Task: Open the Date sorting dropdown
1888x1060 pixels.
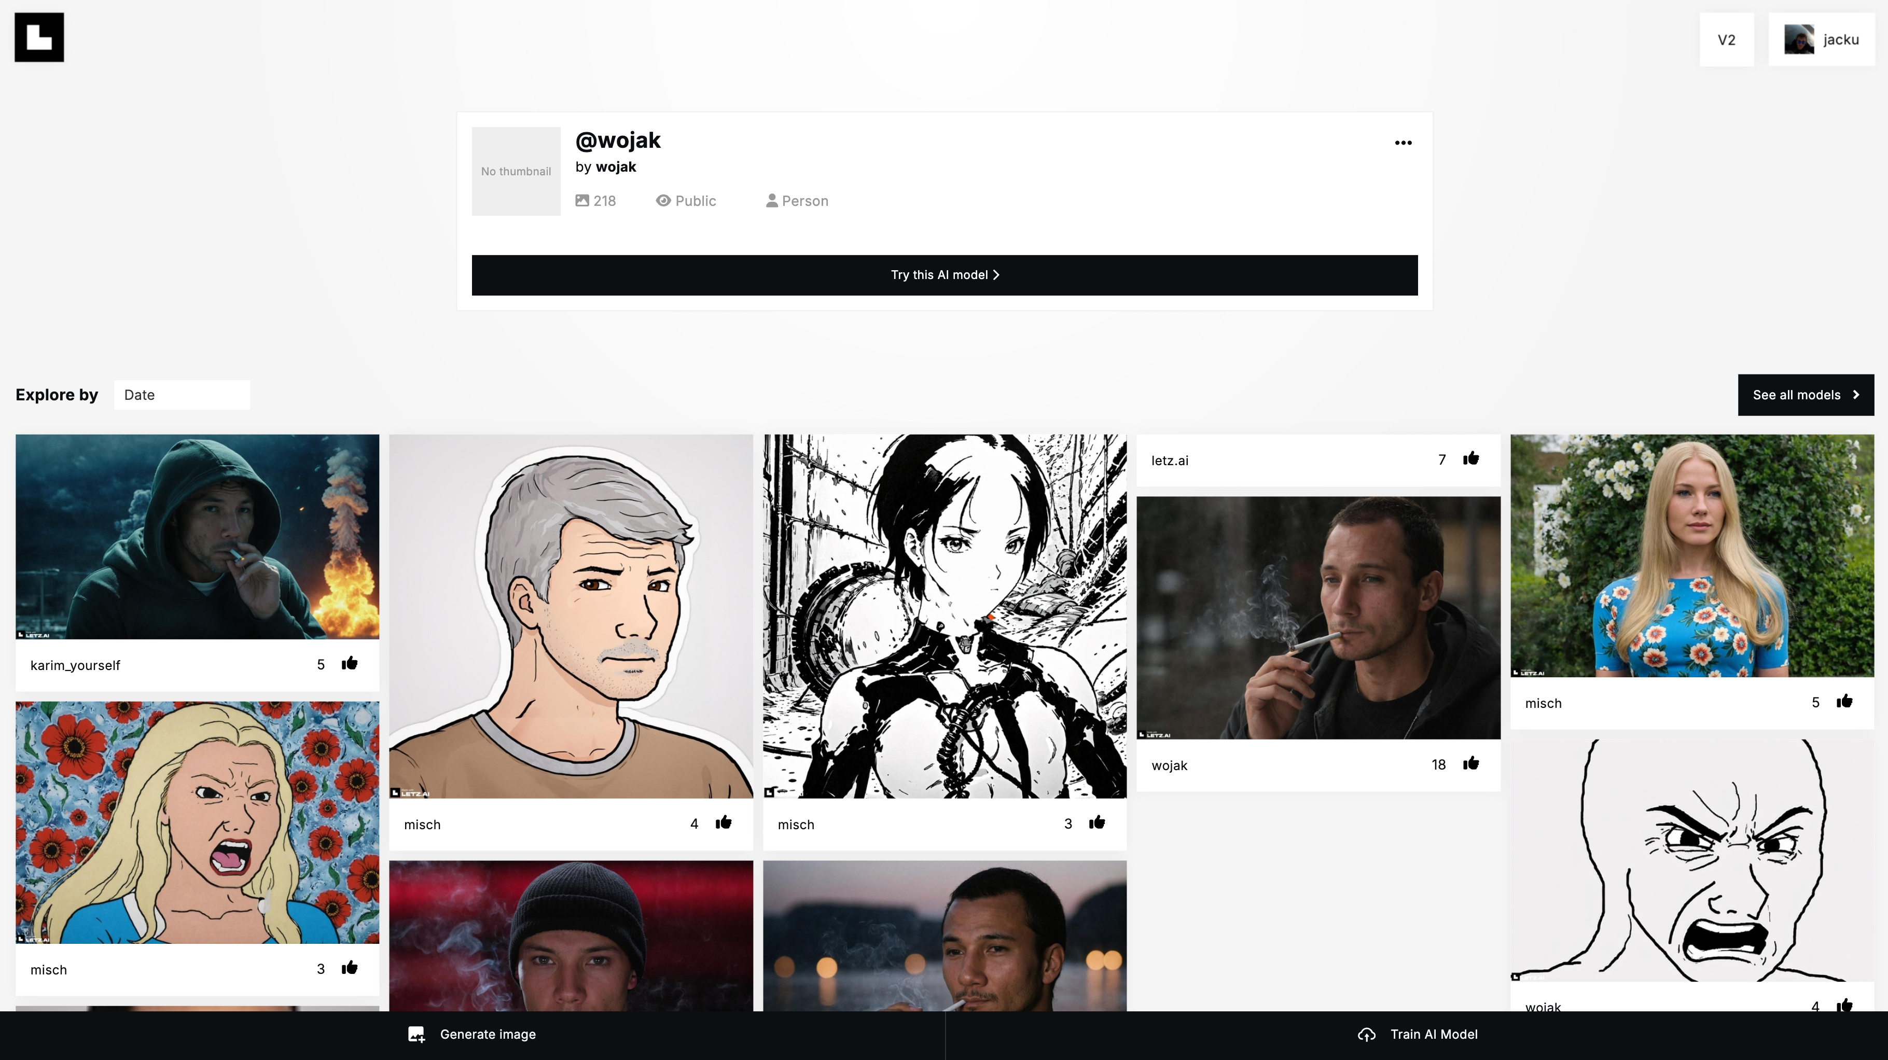Action: pyautogui.click(x=182, y=394)
